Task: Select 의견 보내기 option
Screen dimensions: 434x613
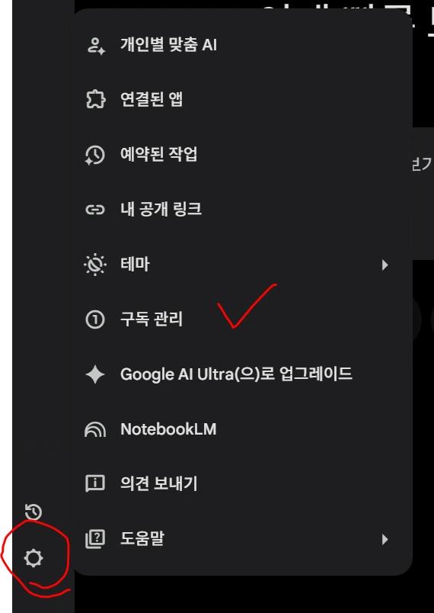Action: 243,484
